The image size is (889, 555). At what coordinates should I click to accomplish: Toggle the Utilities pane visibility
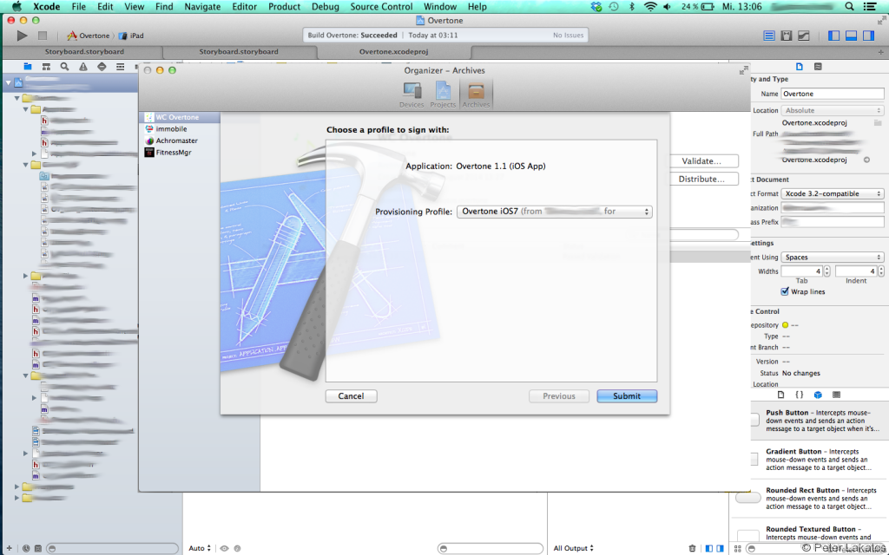point(868,36)
